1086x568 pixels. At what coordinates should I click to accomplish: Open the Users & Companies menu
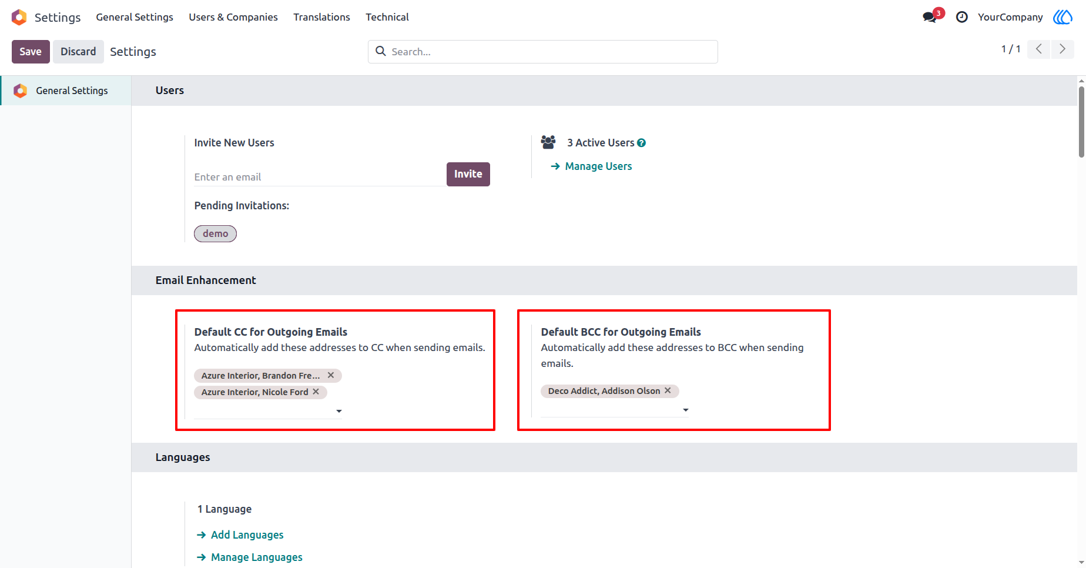point(233,17)
